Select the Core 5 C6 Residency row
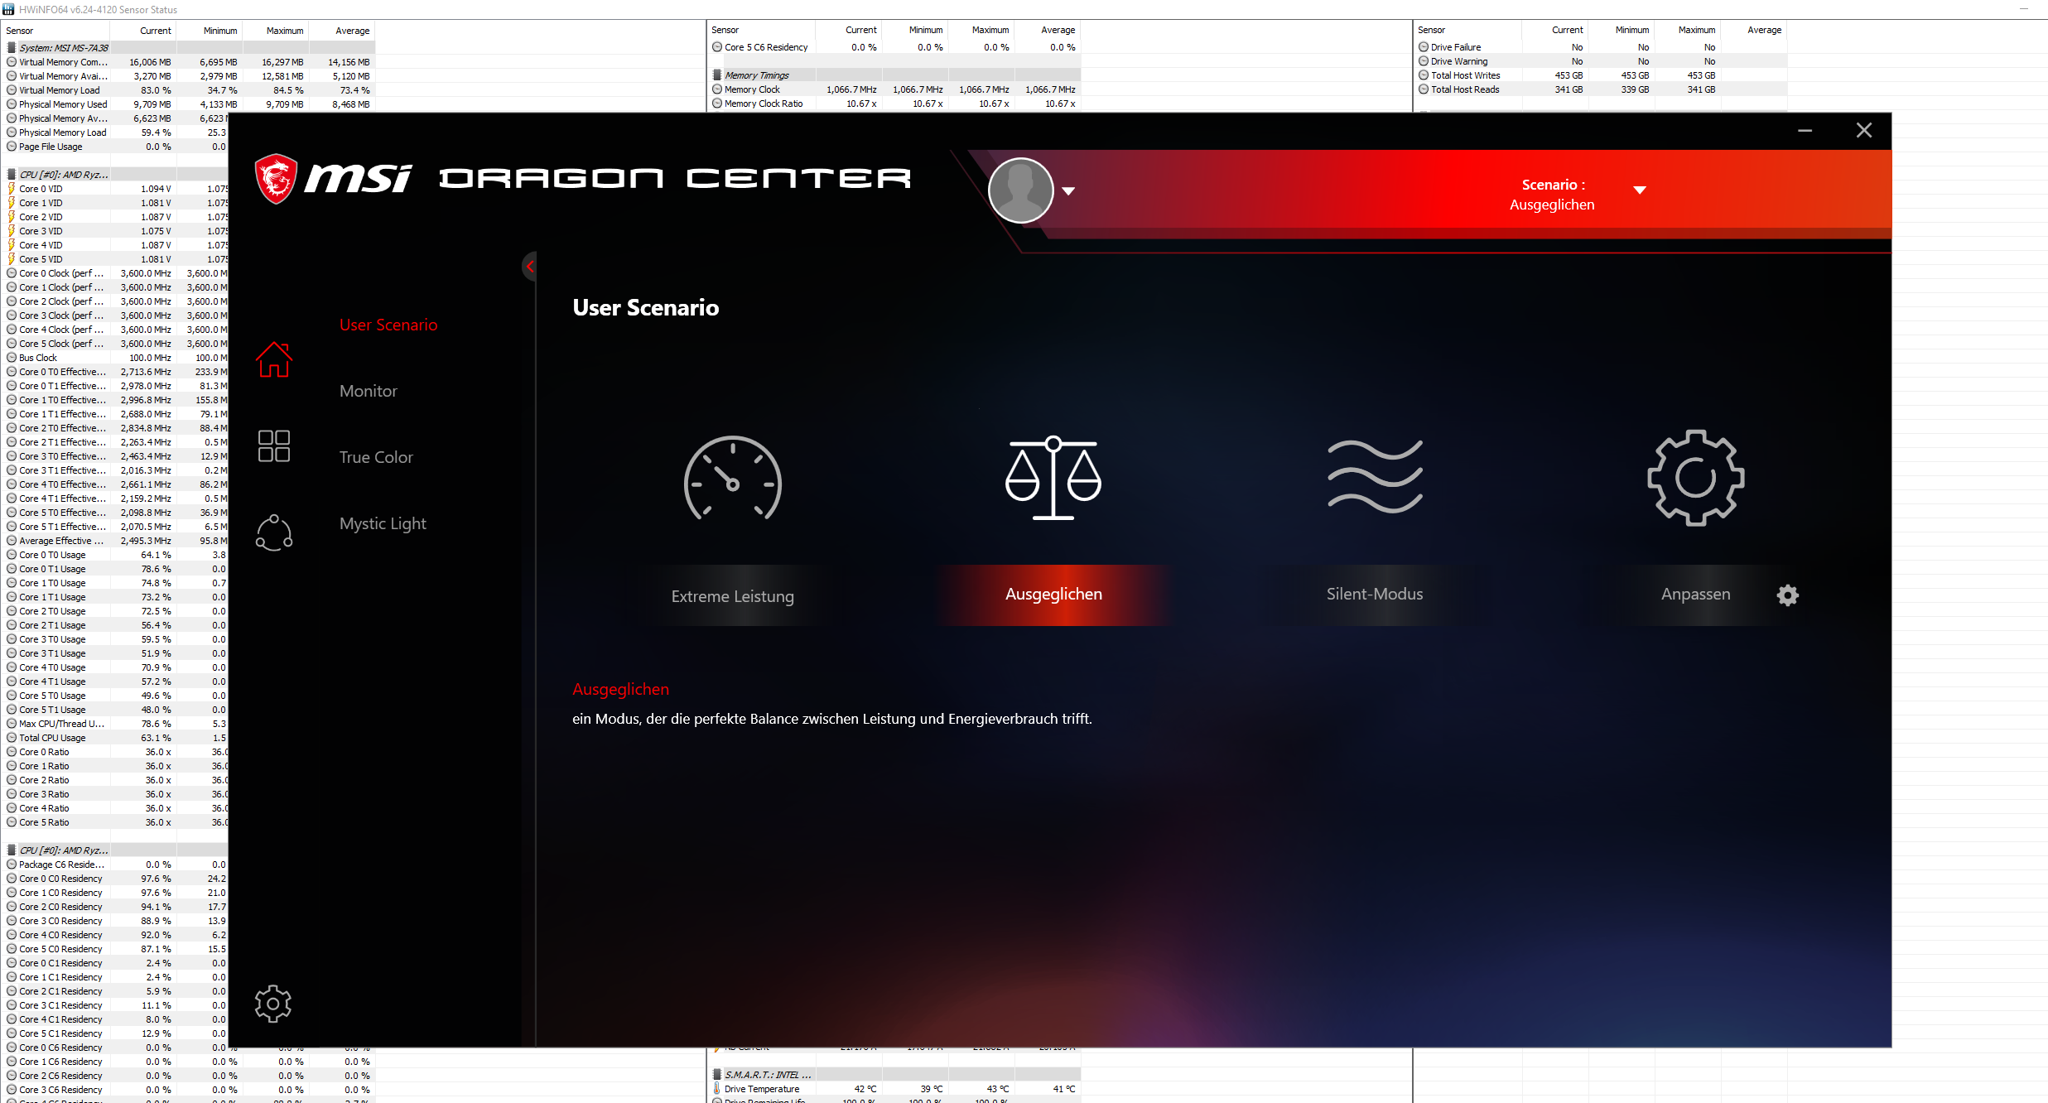 point(894,47)
